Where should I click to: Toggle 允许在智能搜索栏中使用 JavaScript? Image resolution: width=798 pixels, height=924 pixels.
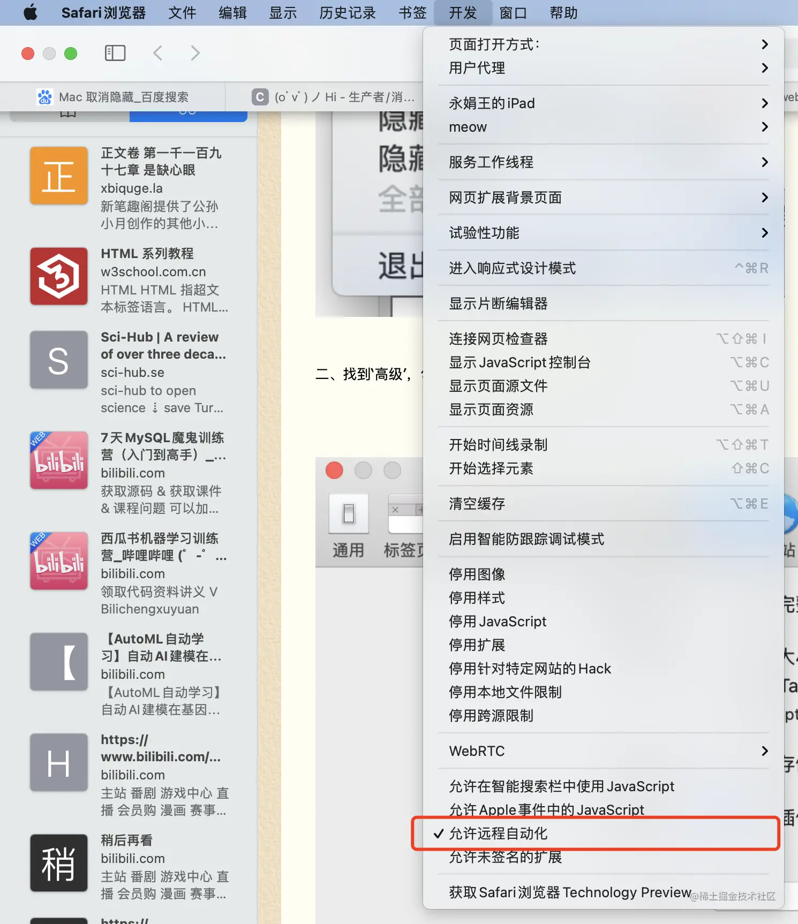[x=604, y=786]
